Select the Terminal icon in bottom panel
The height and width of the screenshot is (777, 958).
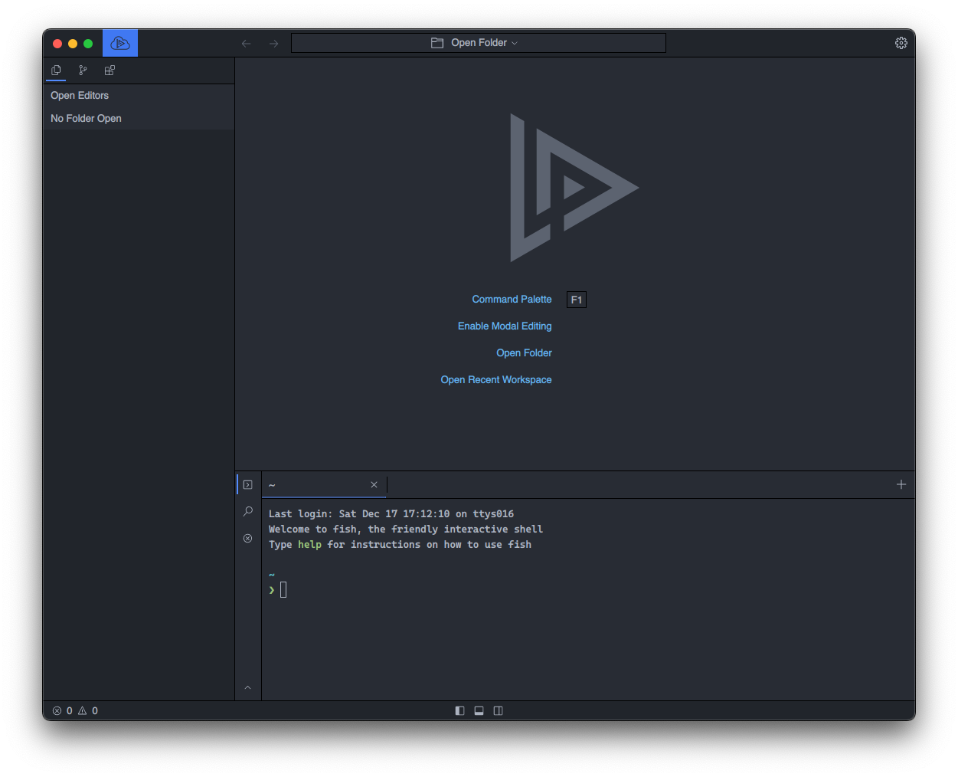(x=248, y=485)
